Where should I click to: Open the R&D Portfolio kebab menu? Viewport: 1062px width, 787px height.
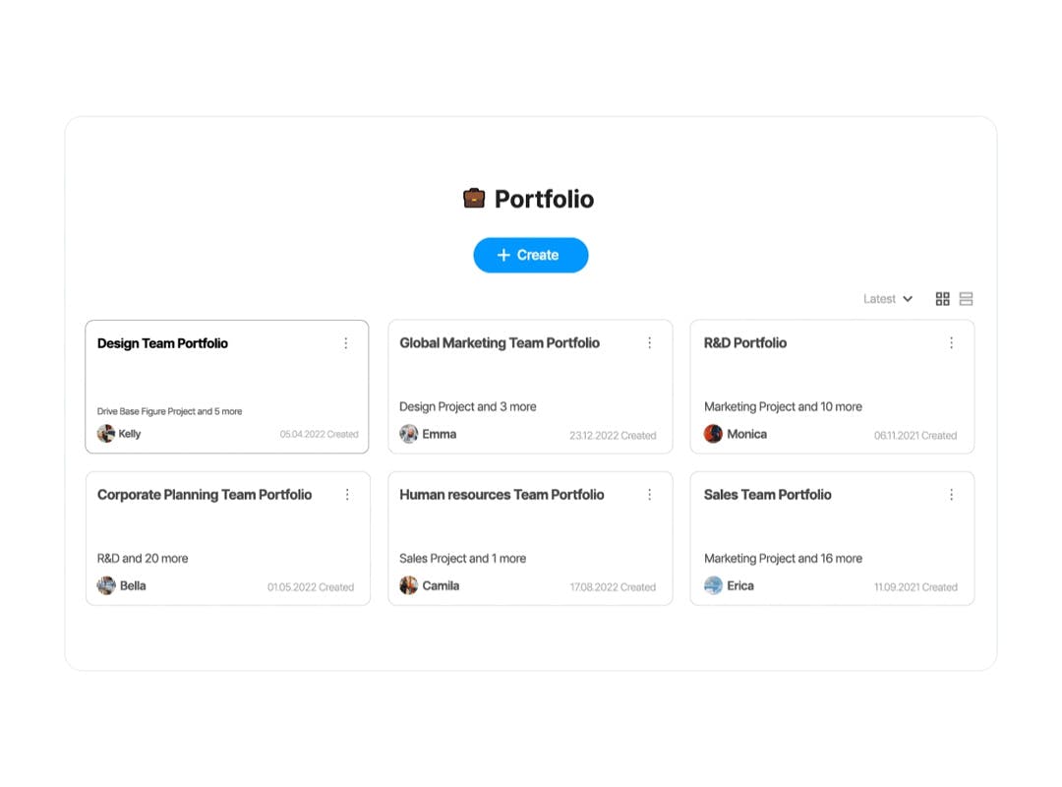point(952,343)
